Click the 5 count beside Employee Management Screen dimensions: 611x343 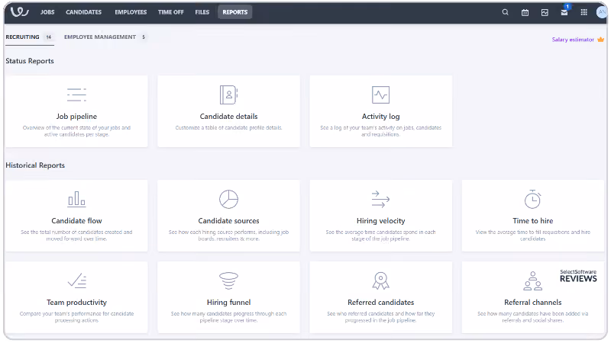coord(144,37)
